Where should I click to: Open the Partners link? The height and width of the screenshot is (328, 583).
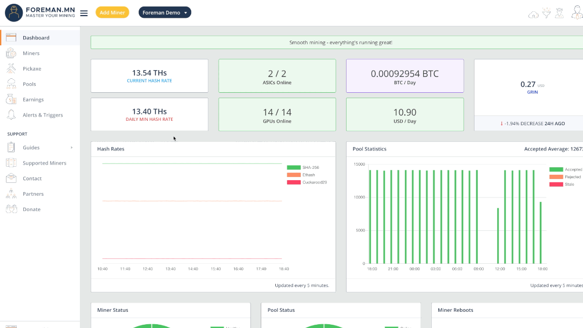click(33, 194)
